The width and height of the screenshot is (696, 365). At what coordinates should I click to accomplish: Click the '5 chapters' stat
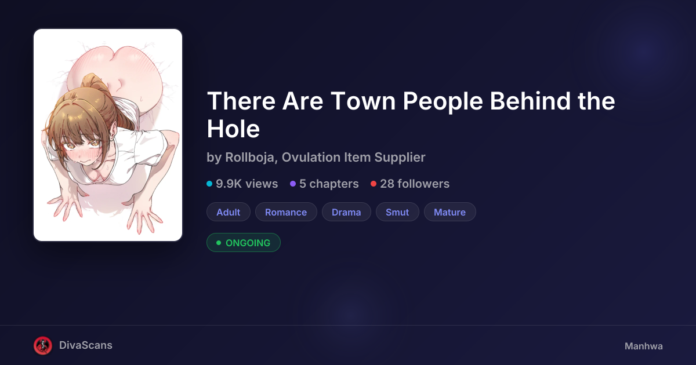pos(325,184)
